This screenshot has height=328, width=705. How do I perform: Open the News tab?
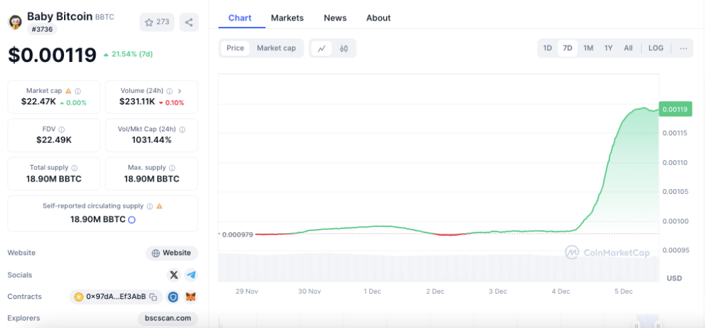coord(335,18)
